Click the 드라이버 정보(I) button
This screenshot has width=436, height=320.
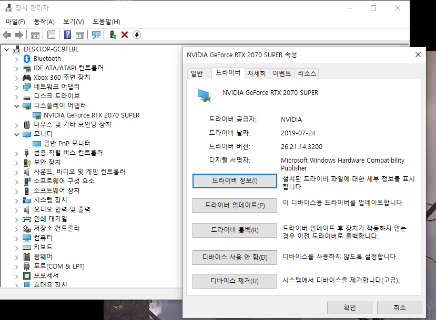[235, 181]
